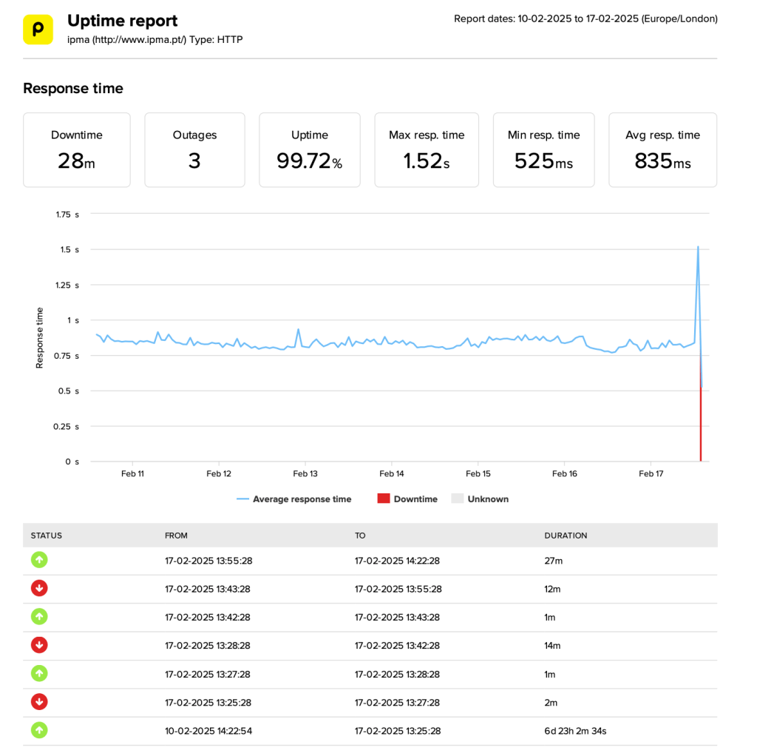This screenshot has width=757, height=753.
Task: Click the red down icon for the 14m outage
Action: tap(39, 645)
